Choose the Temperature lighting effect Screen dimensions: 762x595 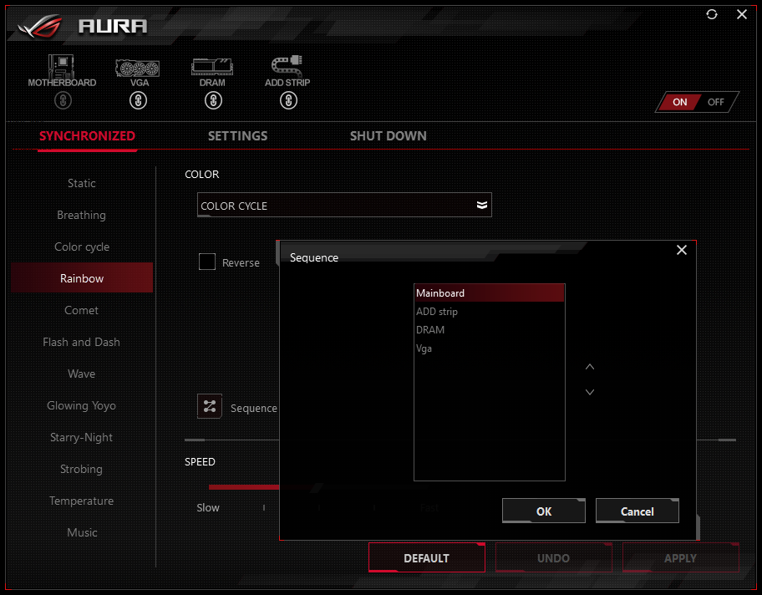(x=82, y=501)
